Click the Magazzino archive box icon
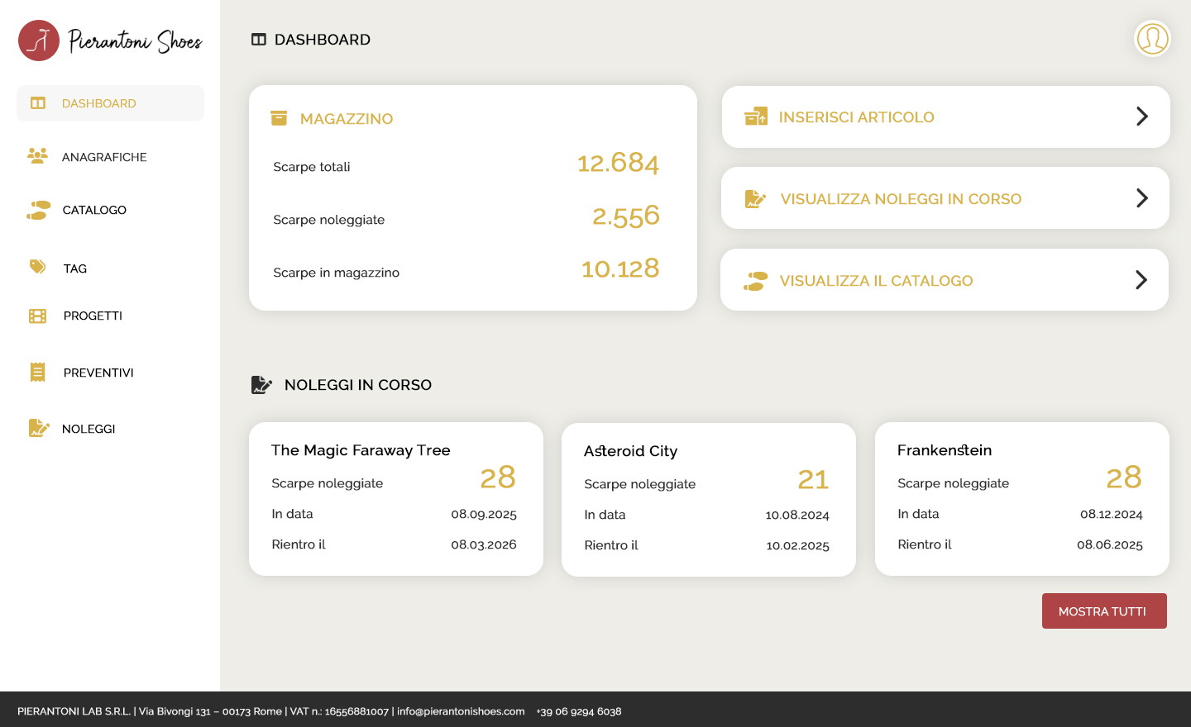Screen dimensions: 1191x727 pos(279,118)
